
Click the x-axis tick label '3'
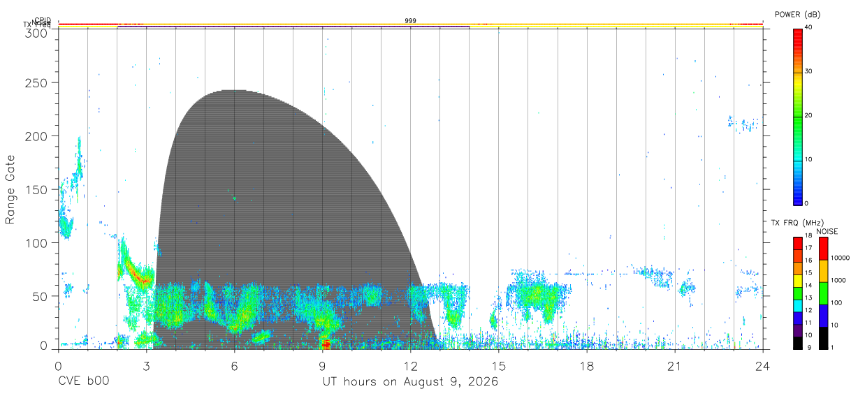[146, 366]
